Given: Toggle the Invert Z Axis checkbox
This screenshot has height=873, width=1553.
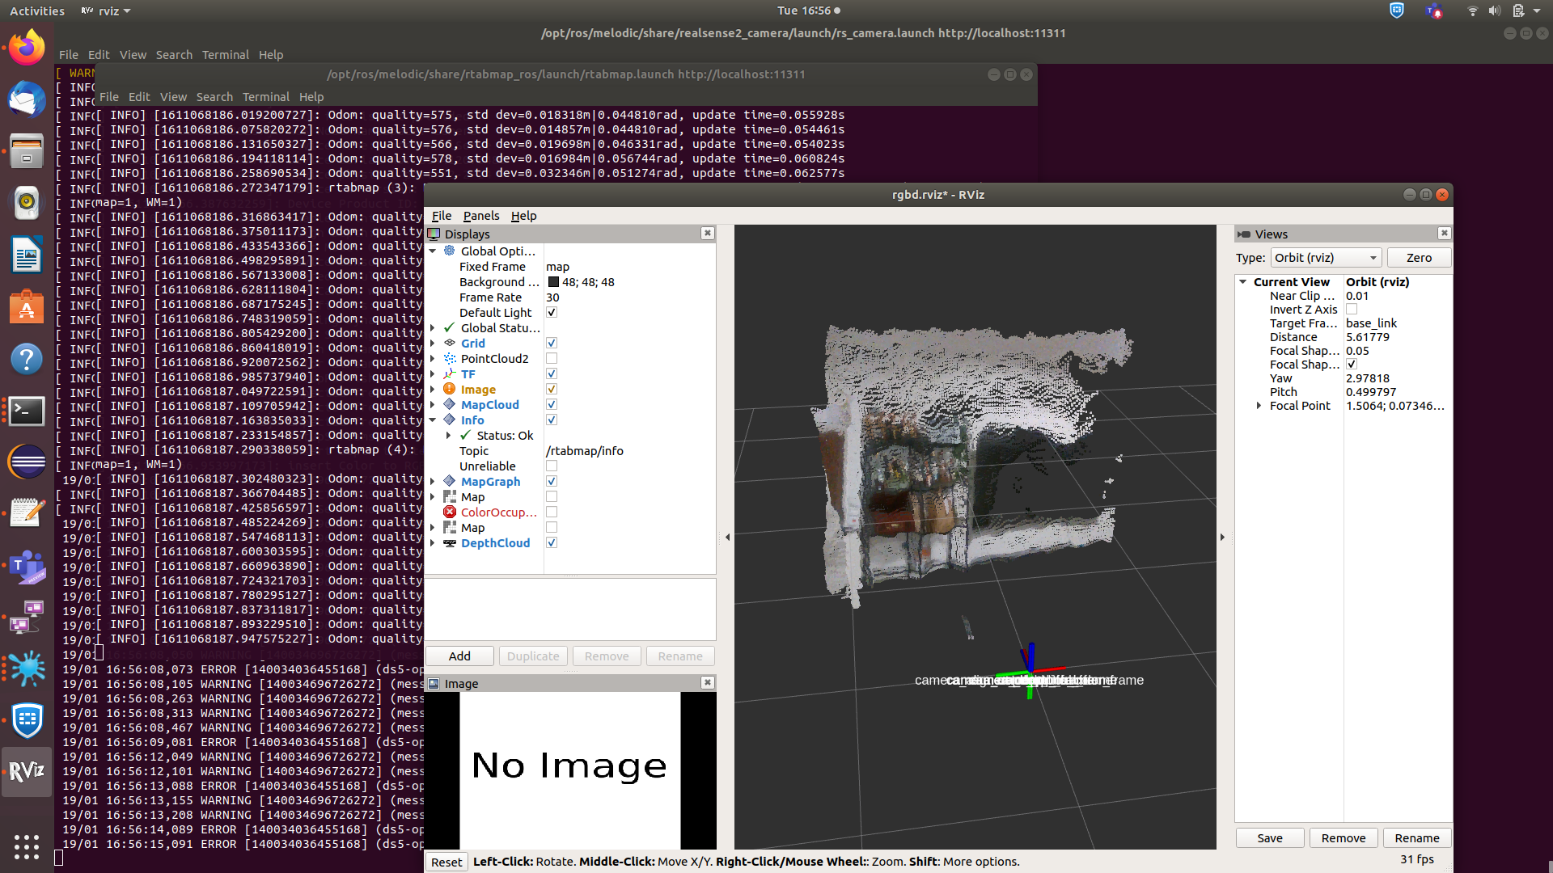Looking at the screenshot, I should pyautogui.click(x=1352, y=310).
